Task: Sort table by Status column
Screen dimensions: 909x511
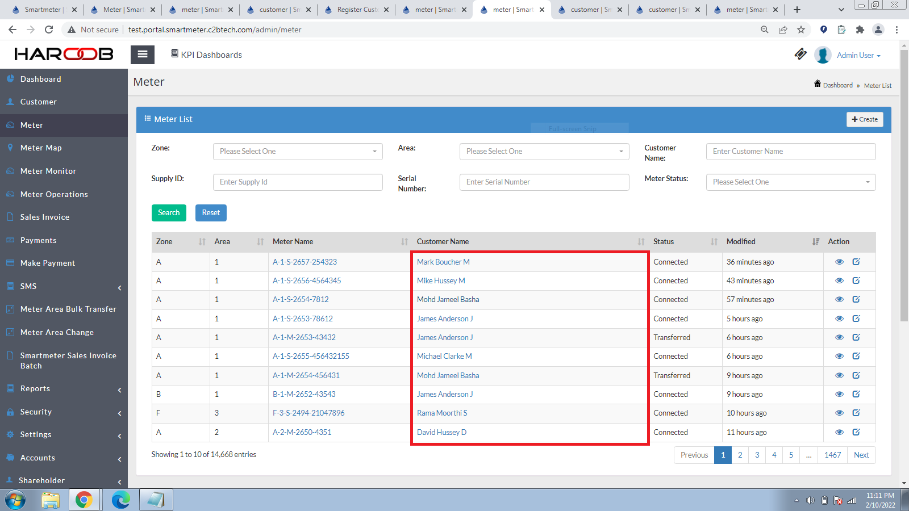Action: (685, 242)
